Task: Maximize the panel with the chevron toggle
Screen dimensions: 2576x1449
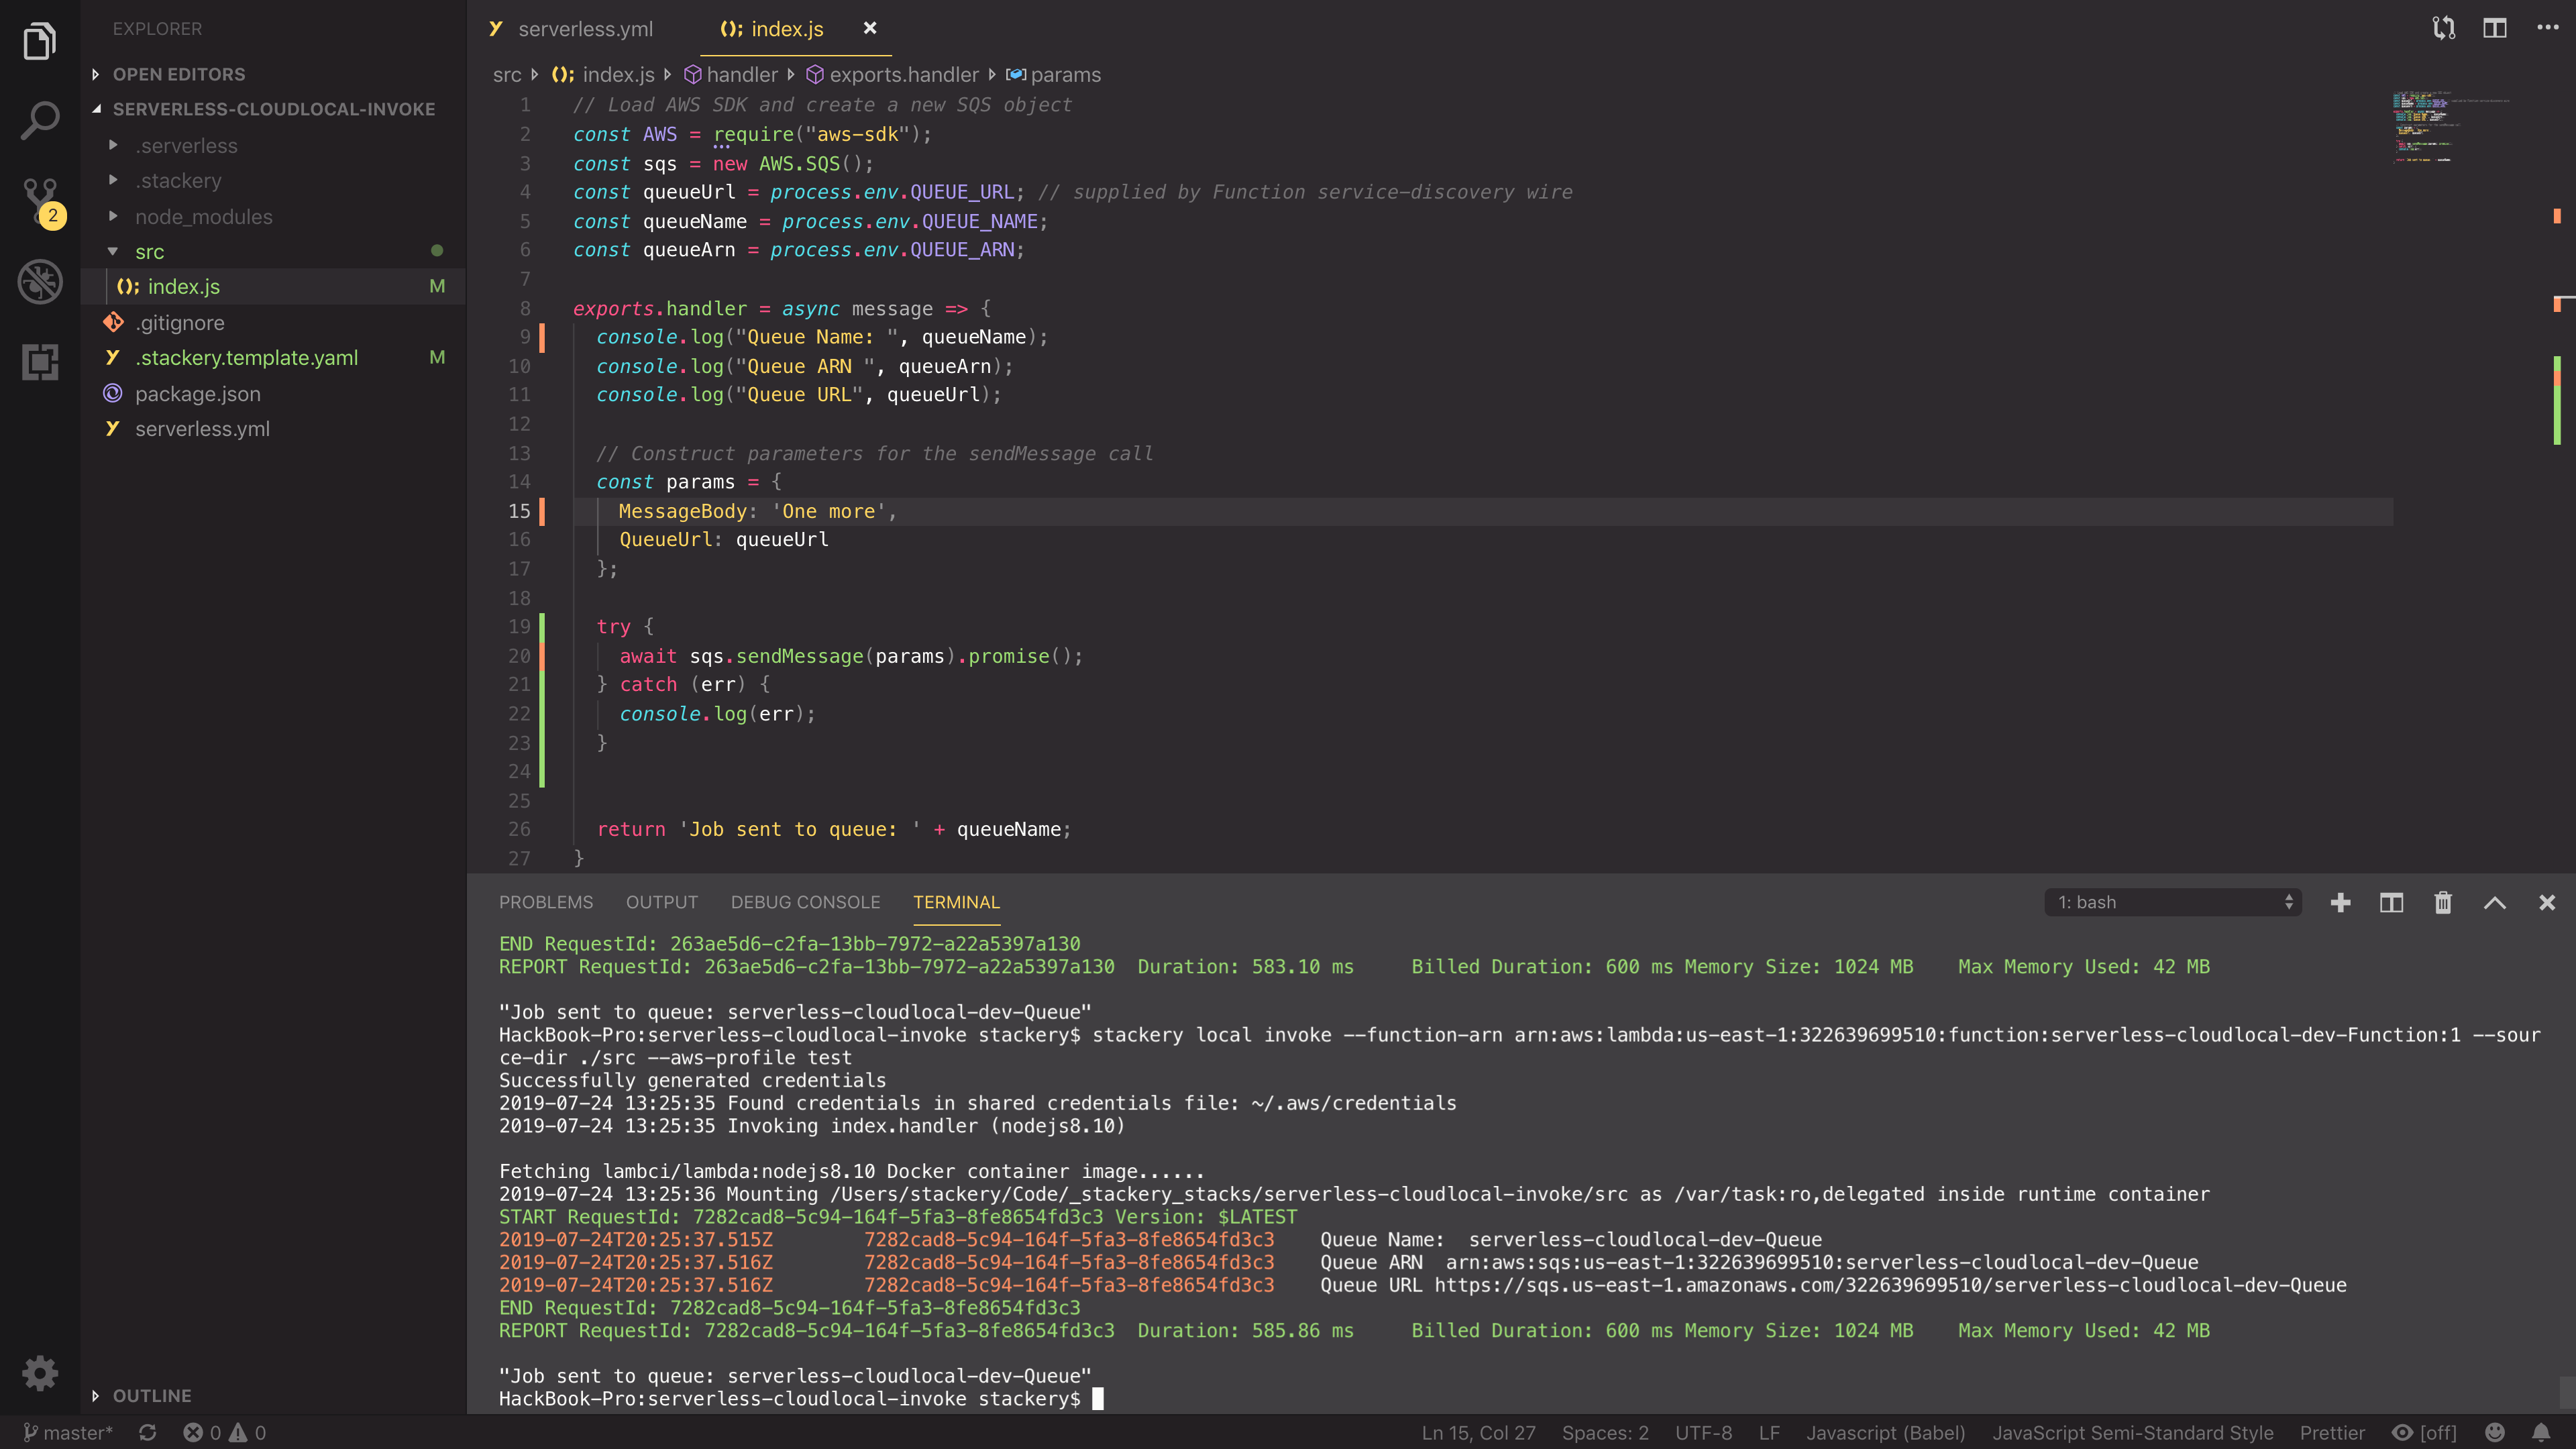Action: tap(2495, 902)
